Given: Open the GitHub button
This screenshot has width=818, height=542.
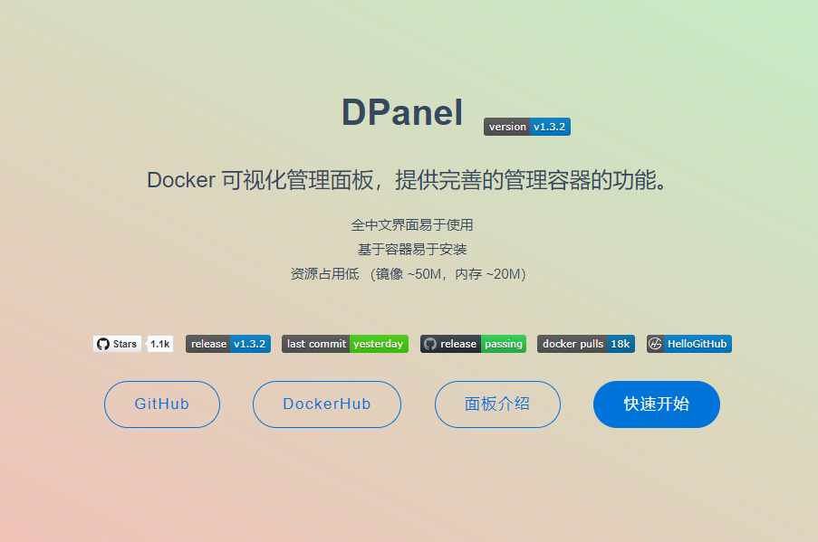Looking at the screenshot, I should 162,404.
